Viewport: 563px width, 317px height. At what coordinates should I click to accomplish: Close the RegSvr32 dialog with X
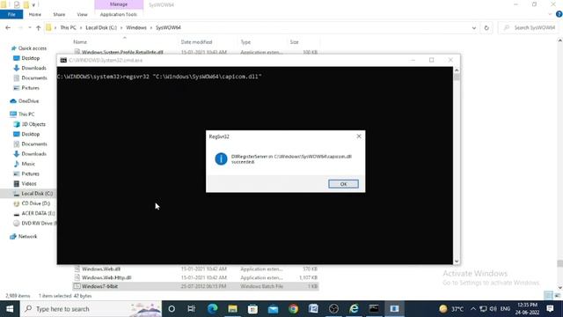point(359,136)
